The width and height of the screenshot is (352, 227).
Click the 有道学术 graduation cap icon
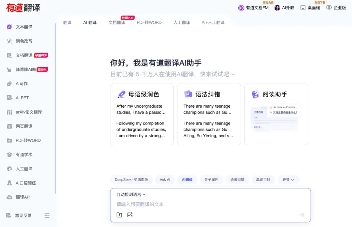pos(9,155)
